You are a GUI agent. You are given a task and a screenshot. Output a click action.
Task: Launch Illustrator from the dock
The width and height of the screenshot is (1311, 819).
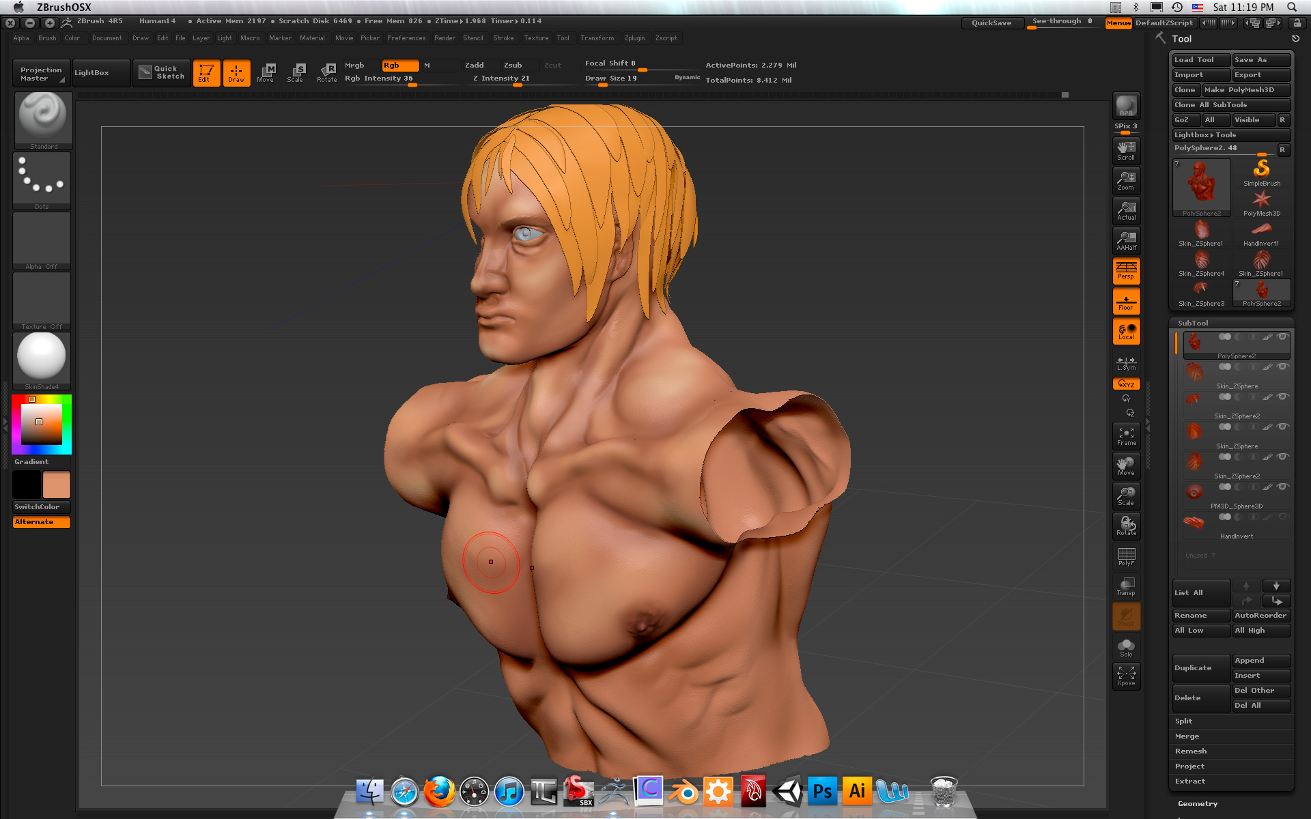pos(857,792)
